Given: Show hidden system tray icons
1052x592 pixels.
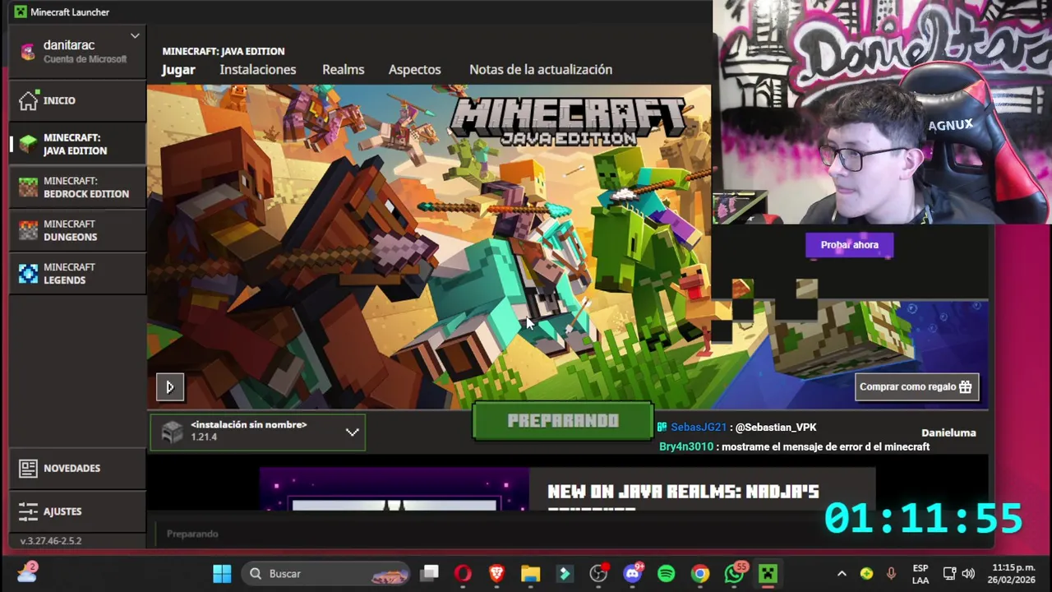Looking at the screenshot, I should [x=842, y=574].
